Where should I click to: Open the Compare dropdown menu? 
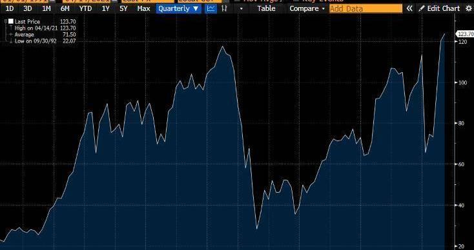307,8
